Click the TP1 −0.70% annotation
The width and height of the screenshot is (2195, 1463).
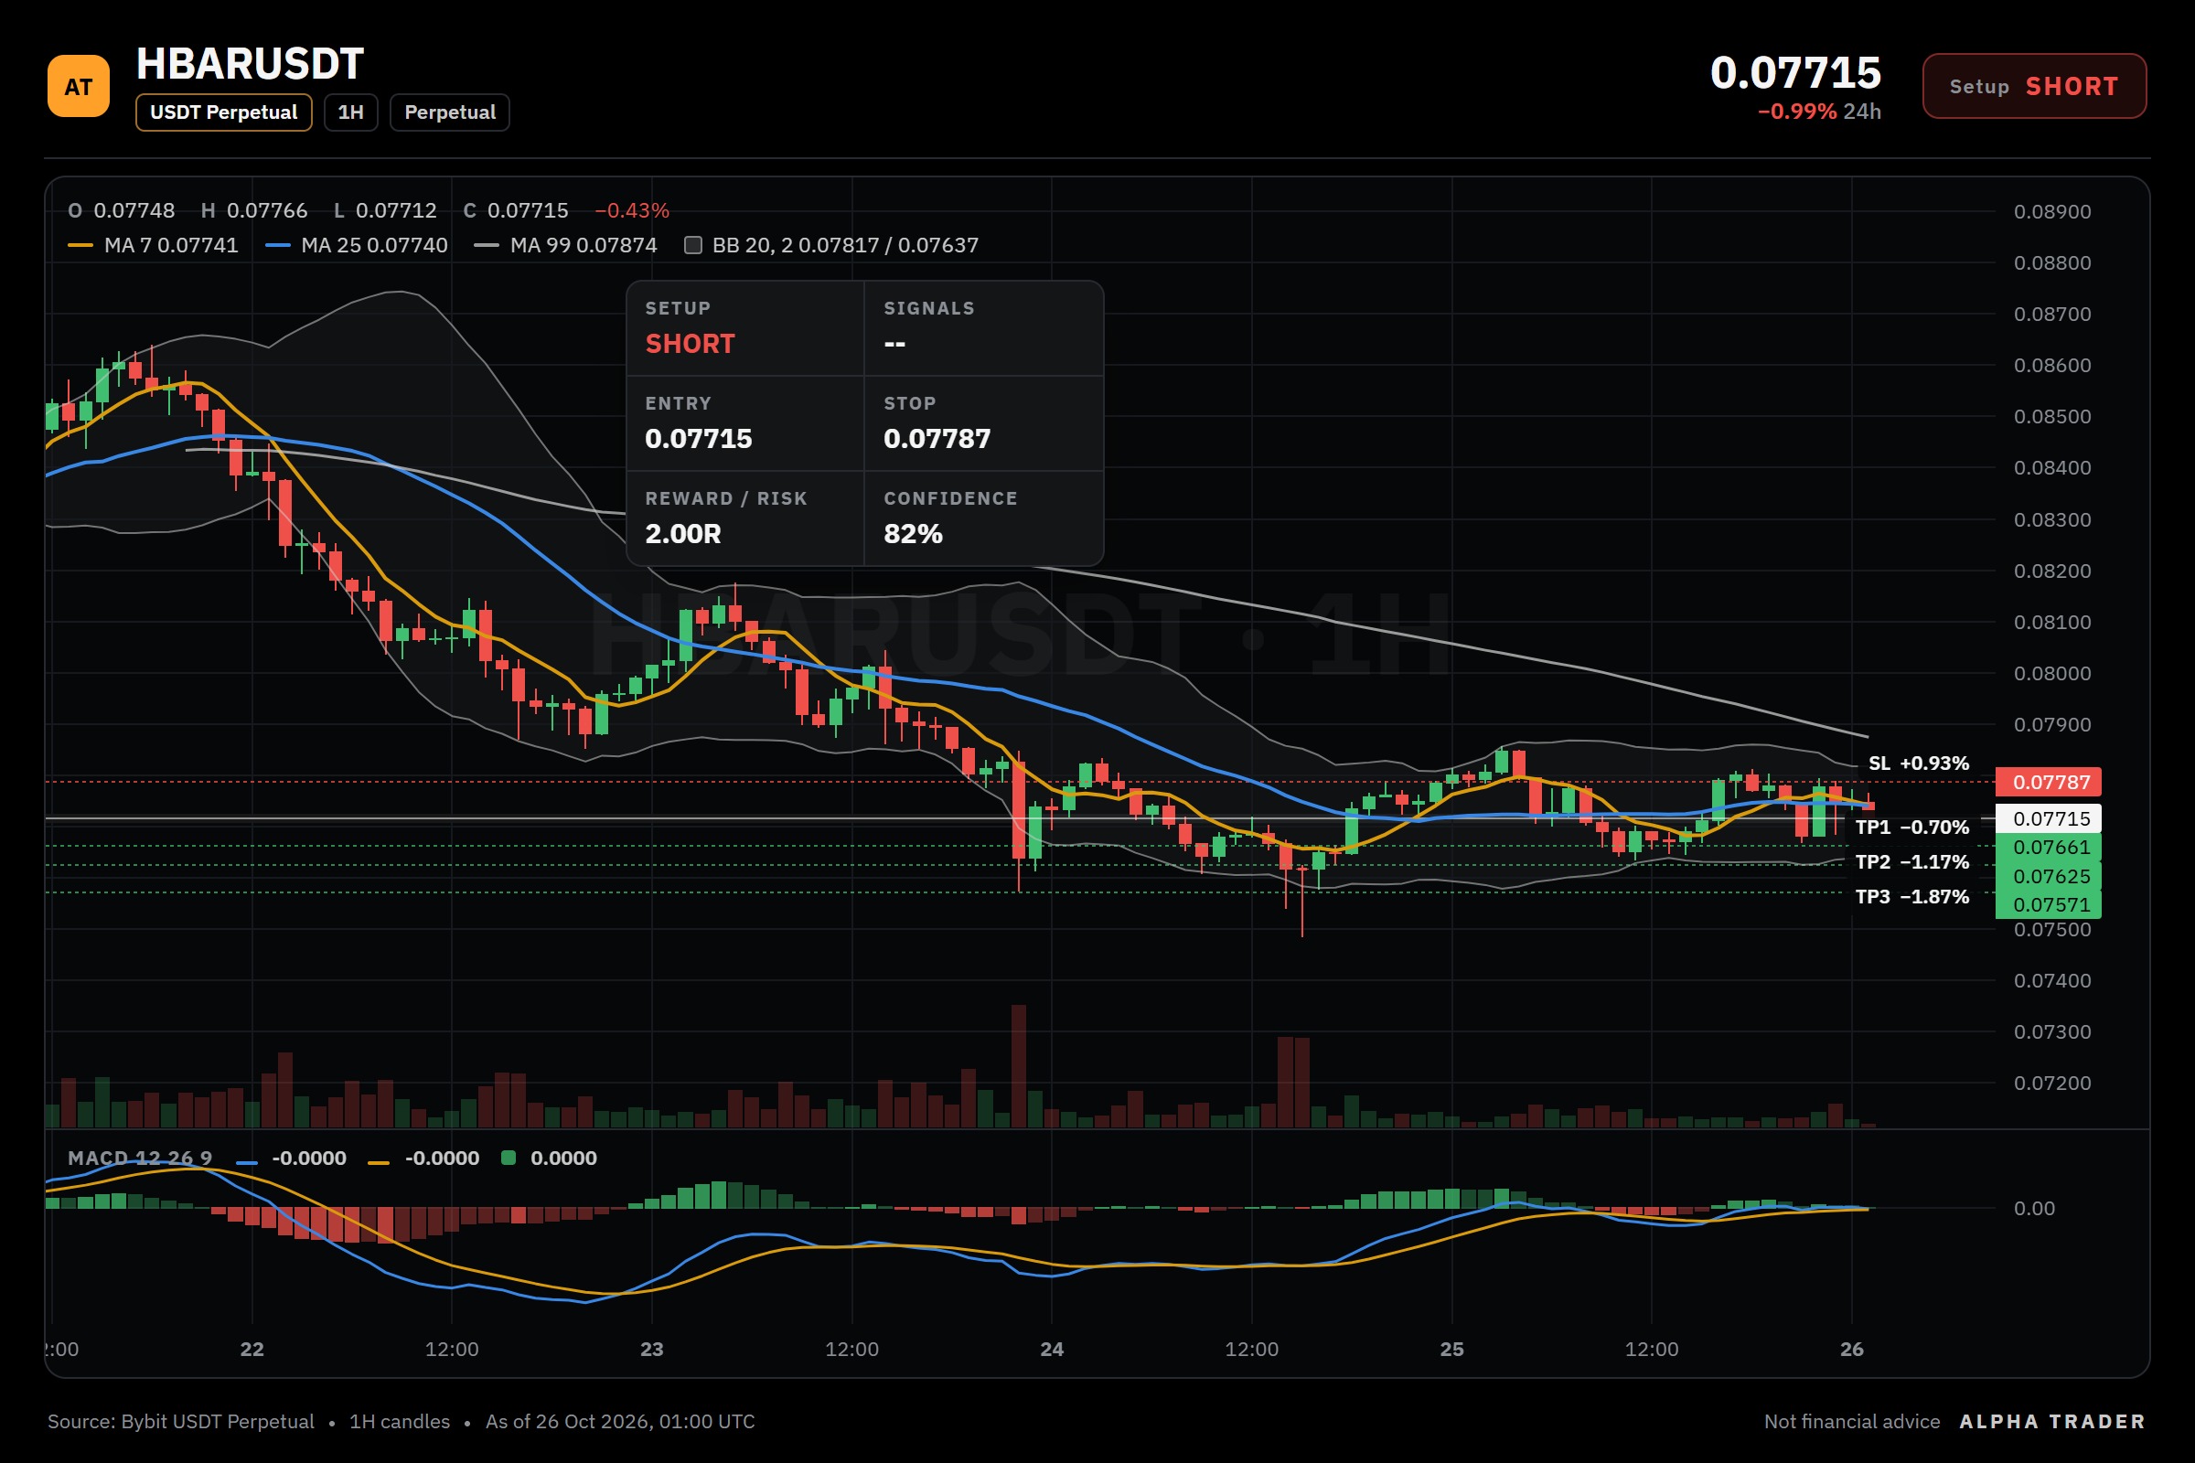[1912, 828]
